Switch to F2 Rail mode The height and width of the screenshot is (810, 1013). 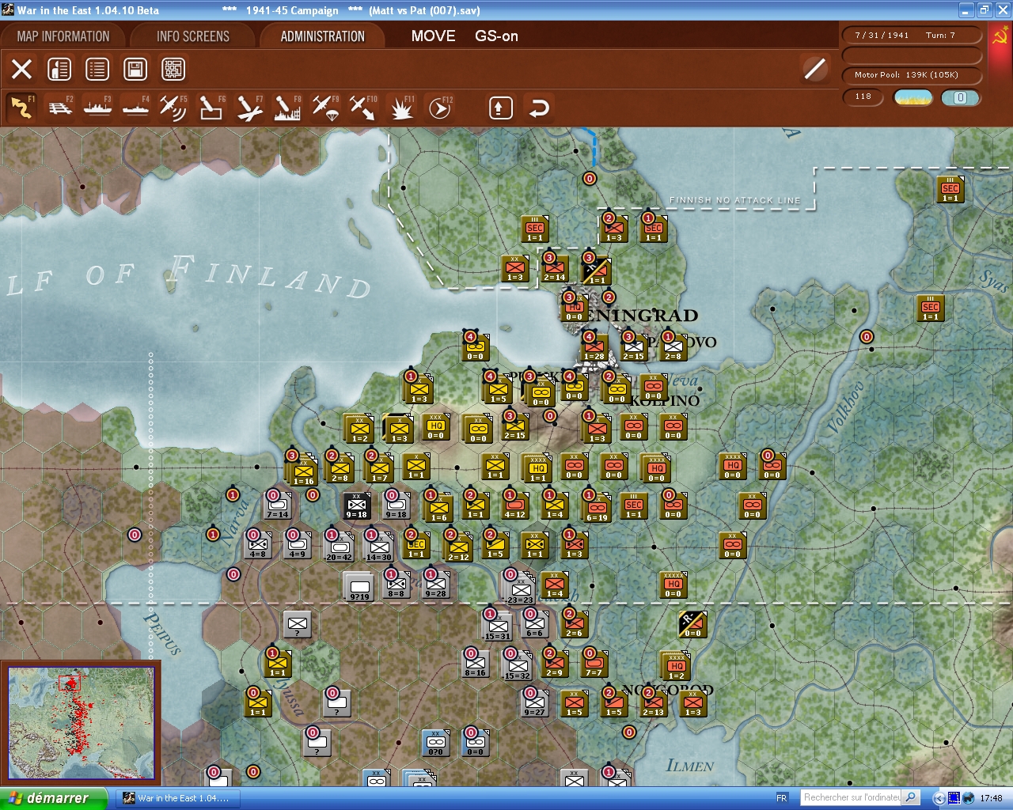[60, 108]
